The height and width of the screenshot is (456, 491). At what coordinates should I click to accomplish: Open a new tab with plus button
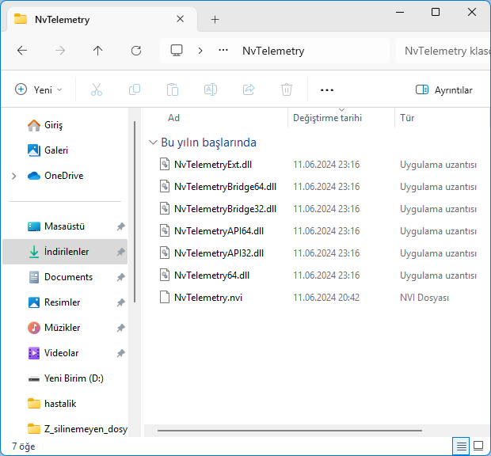215,20
